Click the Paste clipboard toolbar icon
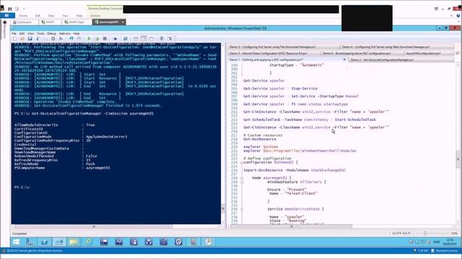This screenshot has width=462, height=259. tap(53, 39)
